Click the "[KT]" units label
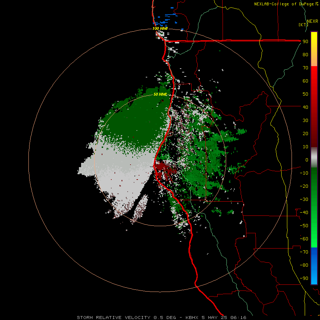The image size is (320, 320). pos(303,25)
